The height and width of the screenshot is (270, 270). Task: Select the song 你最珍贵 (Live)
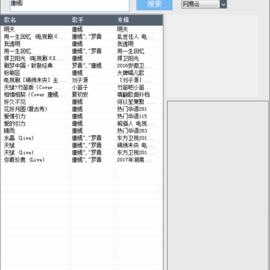pos(24,160)
